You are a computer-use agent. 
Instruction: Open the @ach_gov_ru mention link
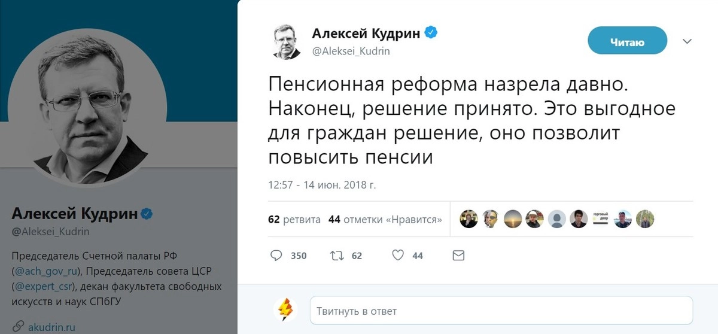tap(45, 270)
